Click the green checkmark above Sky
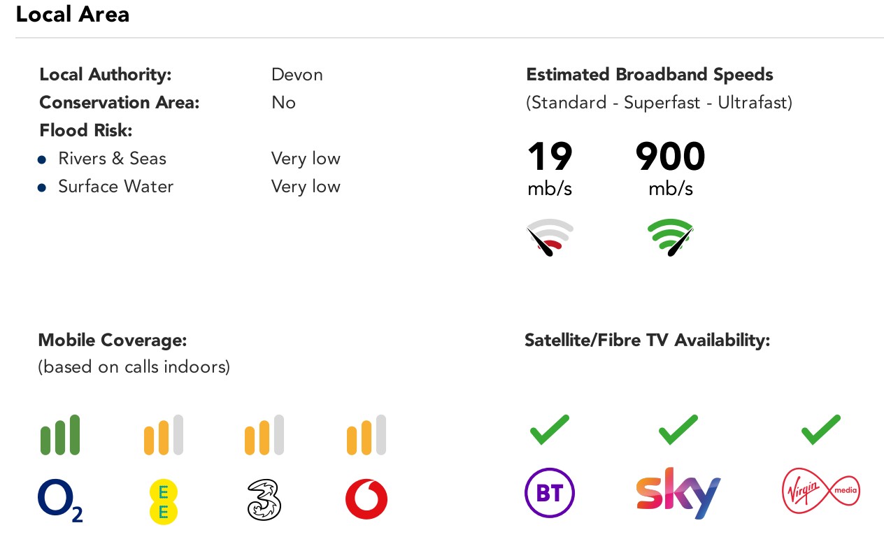The image size is (884, 537). 678,429
